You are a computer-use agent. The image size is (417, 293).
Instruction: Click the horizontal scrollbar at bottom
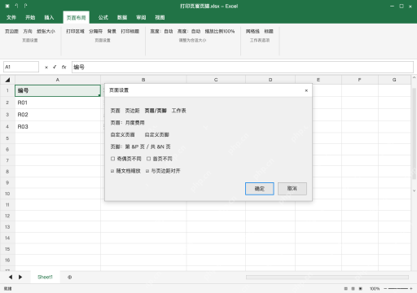(x=327, y=278)
